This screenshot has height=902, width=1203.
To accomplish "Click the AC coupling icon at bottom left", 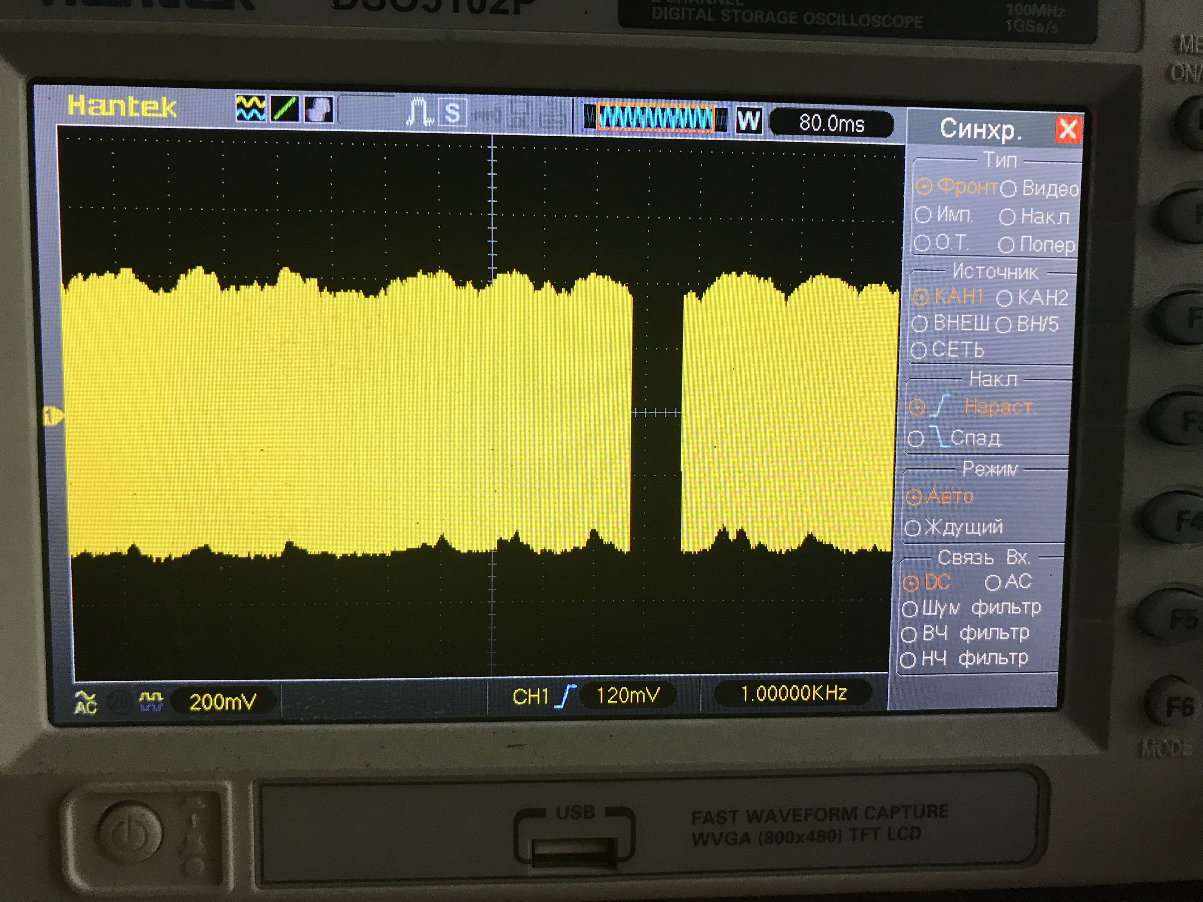I will 85,702.
